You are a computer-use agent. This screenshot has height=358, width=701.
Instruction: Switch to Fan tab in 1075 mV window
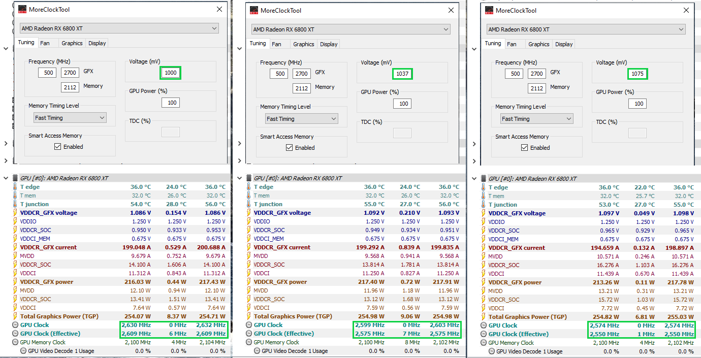click(512, 44)
